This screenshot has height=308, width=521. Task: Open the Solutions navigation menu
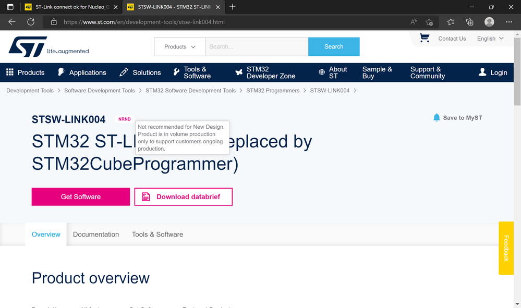[140, 72]
